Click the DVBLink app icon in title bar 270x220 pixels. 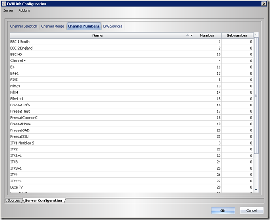(4, 4)
